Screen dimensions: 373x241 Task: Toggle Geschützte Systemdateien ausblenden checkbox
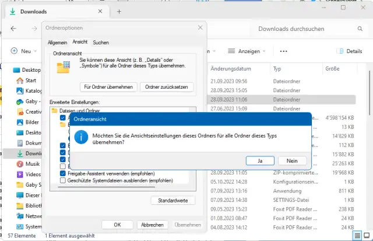click(63, 180)
